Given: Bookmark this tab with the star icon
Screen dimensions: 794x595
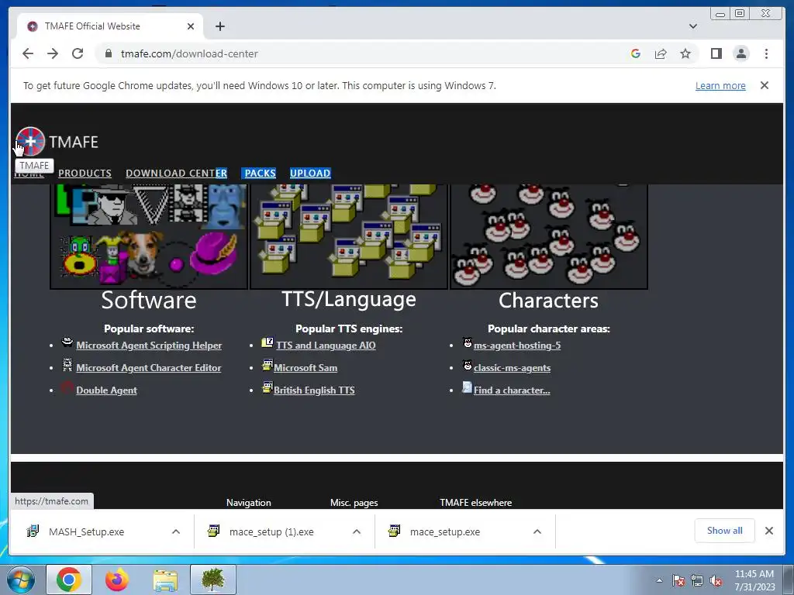Looking at the screenshot, I should (x=685, y=53).
